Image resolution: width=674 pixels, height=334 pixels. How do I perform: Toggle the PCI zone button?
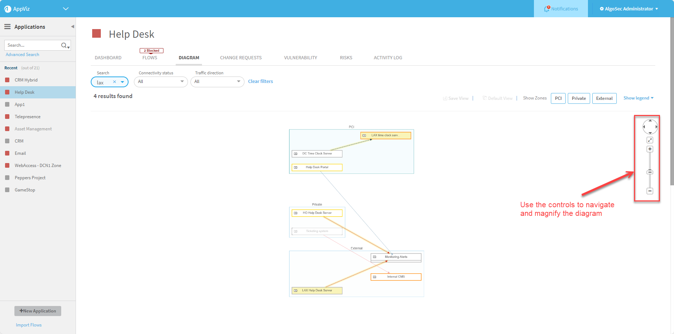click(x=558, y=98)
